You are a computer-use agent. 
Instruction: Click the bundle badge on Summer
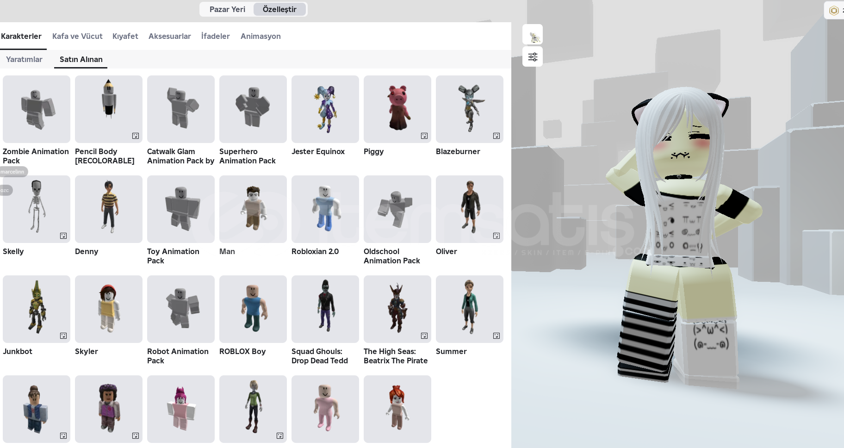(x=496, y=336)
